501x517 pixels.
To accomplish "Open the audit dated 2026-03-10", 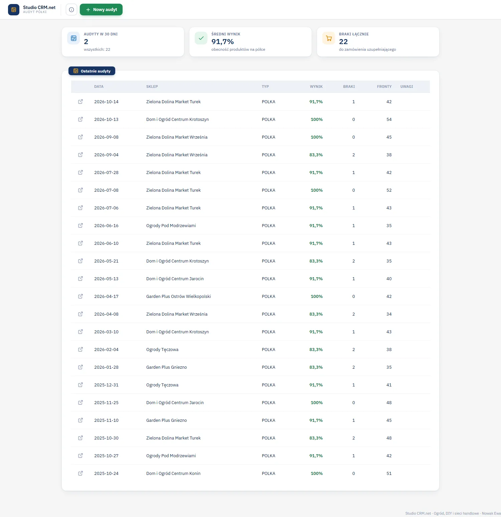I will coord(80,332).
